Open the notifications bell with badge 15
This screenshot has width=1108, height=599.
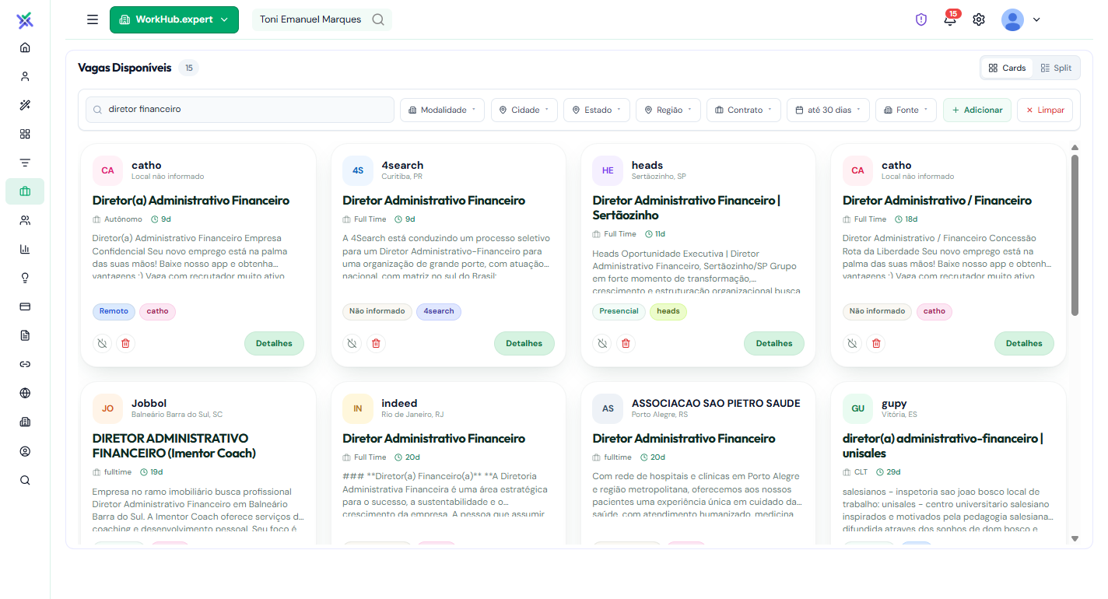[950, 19]
